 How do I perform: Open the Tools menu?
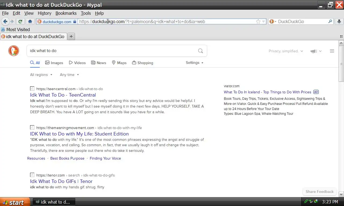[x=86, y=13]
